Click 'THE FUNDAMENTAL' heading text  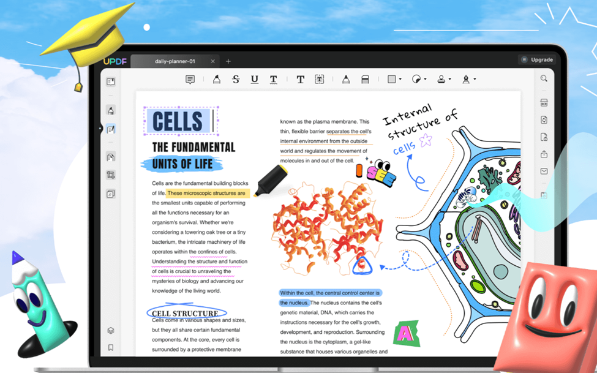(193, 147)
